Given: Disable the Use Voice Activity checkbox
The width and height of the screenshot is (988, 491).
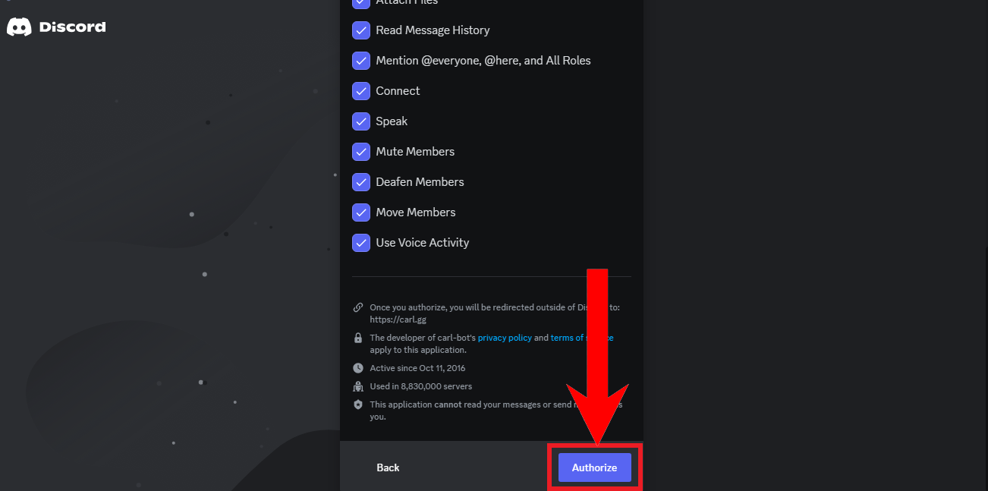Looking at the screenshot, I should pyautogui.click(x=361, y=243).
